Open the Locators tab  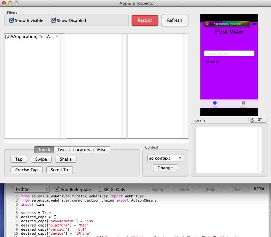pos(81,149)
